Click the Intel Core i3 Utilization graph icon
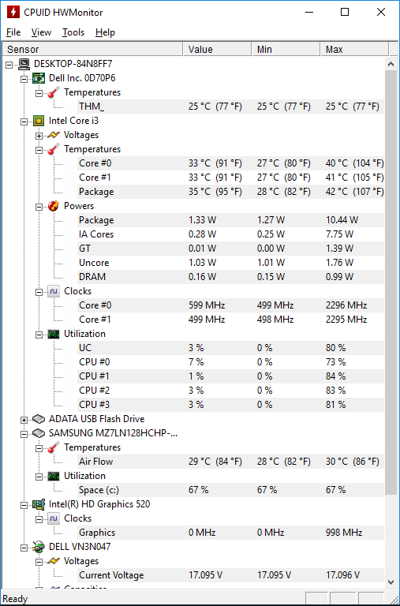The height and width of the screenshot is (606, 400). (x=54, y=334)
